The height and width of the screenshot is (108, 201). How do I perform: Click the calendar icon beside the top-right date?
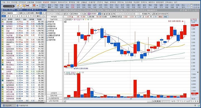192,5
